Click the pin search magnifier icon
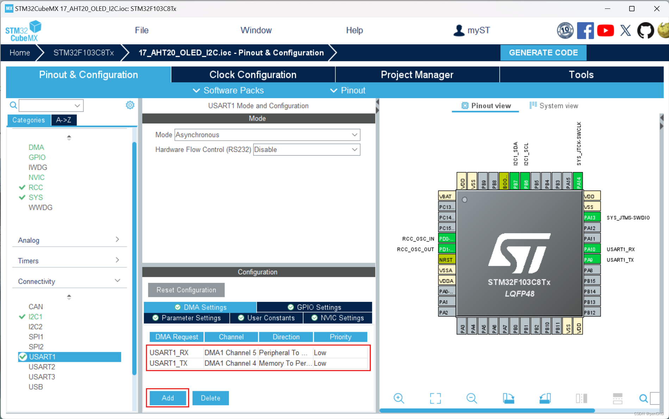The height and width of the screenshot is (419, 669). click(643, 398)
